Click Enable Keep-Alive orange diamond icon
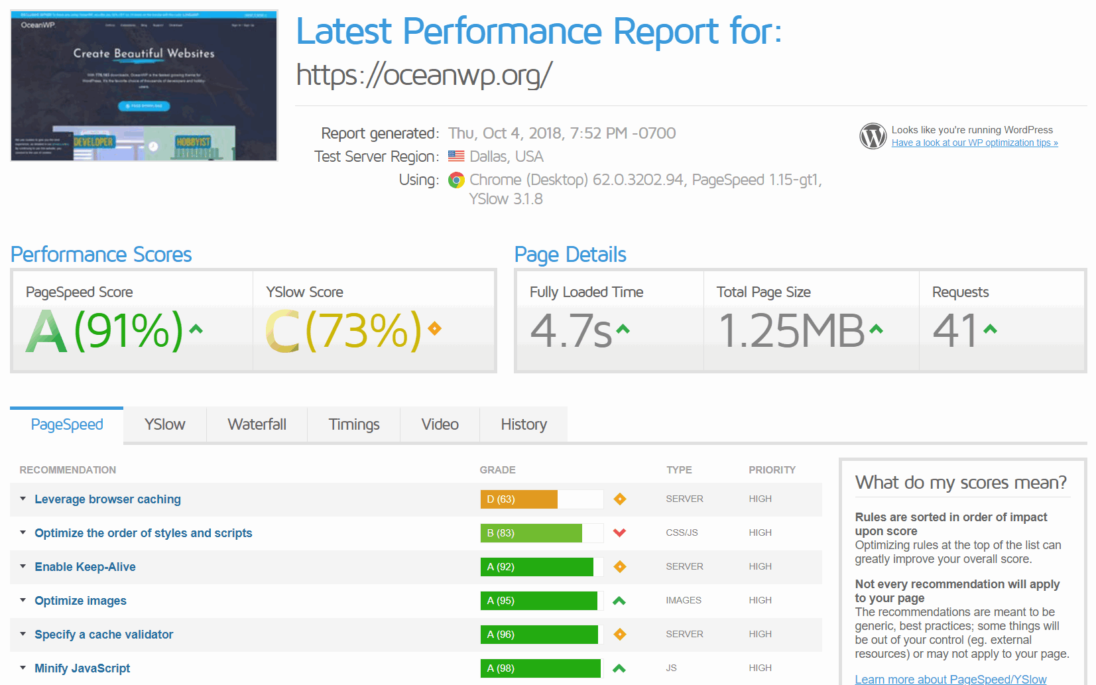Viewport: 1096px width, 685px height. pyautogui.click(x=620, y=567)
